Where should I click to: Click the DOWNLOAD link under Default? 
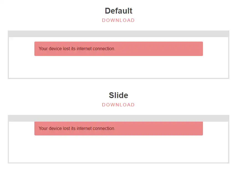(118, 20)
